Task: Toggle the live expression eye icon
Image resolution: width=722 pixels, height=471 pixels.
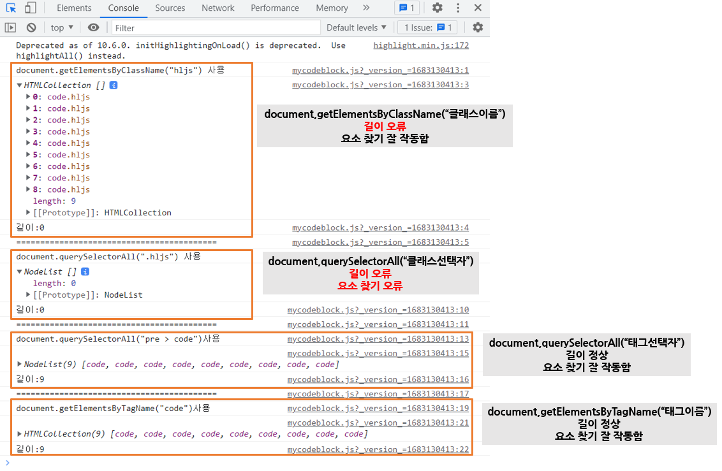Action: [x=94, y=27]
